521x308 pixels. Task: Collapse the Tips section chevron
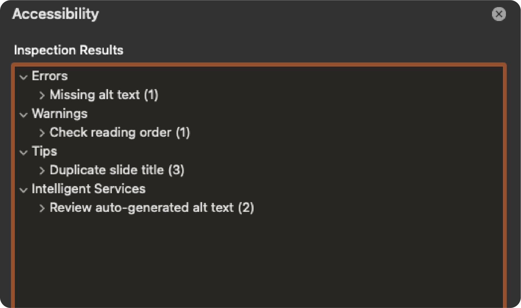coord(23,152)
